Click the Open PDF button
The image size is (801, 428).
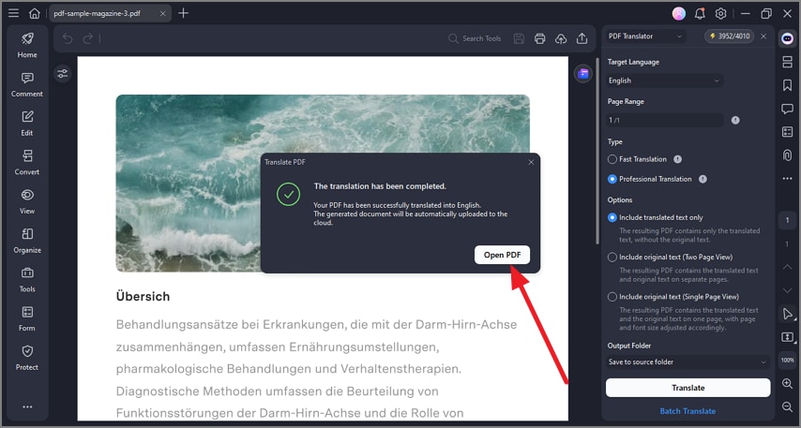(502, 255)
